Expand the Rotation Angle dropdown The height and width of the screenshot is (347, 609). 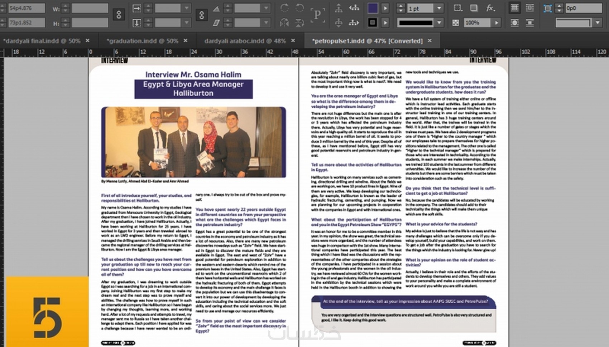point(266,8)
